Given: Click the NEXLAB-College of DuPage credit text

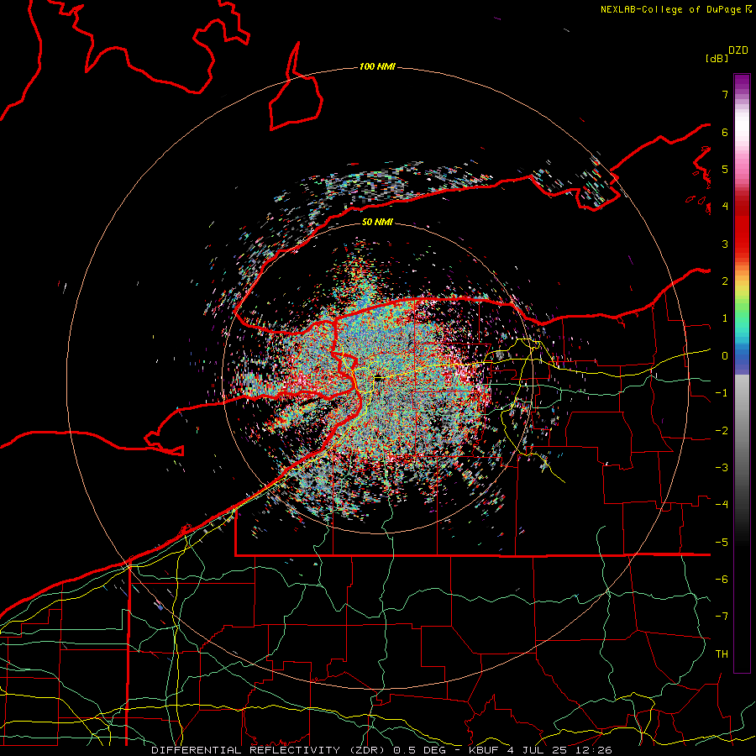Looking at the screenshot, I should [675, 9].
